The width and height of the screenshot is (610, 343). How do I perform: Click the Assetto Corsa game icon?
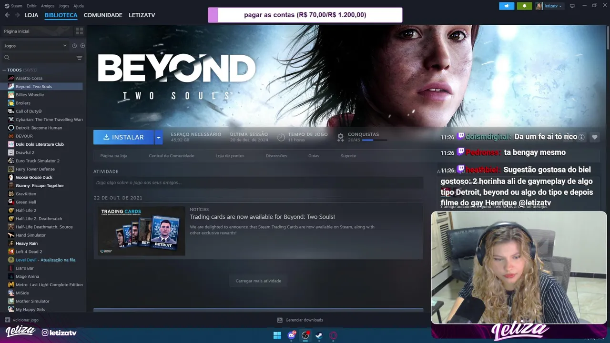[x=11, y=78]
